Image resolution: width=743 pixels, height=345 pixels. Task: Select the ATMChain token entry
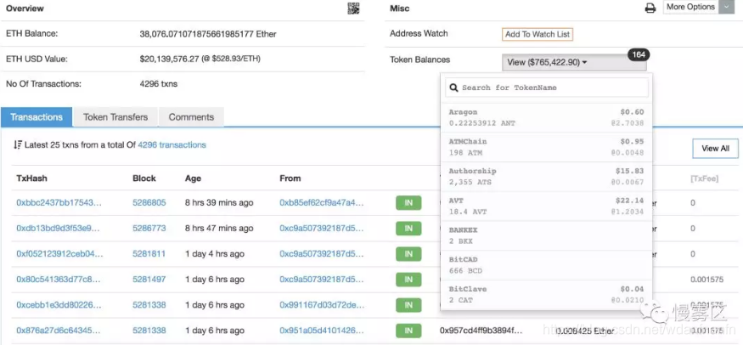click(x=546, y=147)
